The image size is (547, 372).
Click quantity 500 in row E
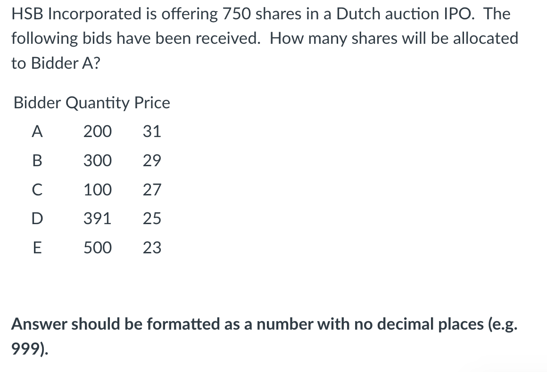point(98,248)
